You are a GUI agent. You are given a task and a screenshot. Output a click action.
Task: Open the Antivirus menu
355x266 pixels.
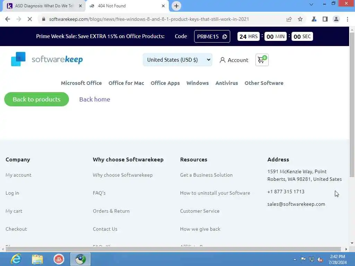227,83
